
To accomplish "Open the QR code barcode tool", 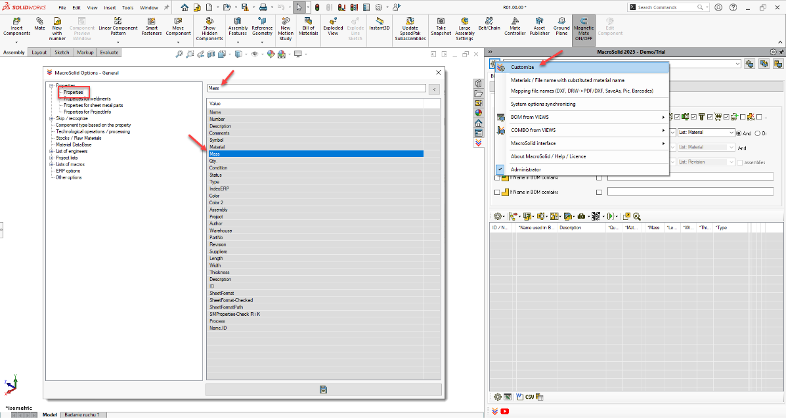I will coord(596,217).
